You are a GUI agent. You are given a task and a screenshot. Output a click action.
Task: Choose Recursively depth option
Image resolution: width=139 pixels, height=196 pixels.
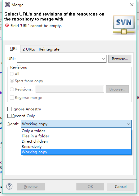pos(76,146)
